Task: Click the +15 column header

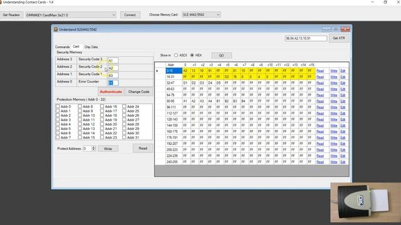Action: click(x=311, y=65)
